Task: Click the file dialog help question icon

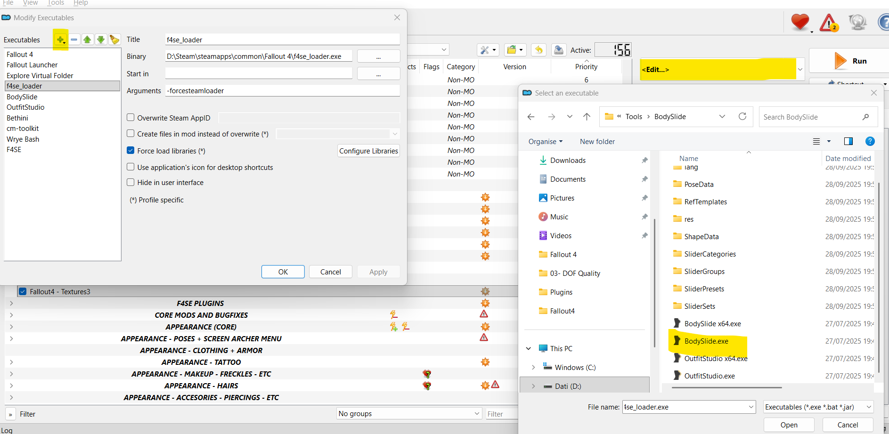Action: [870, 141]
